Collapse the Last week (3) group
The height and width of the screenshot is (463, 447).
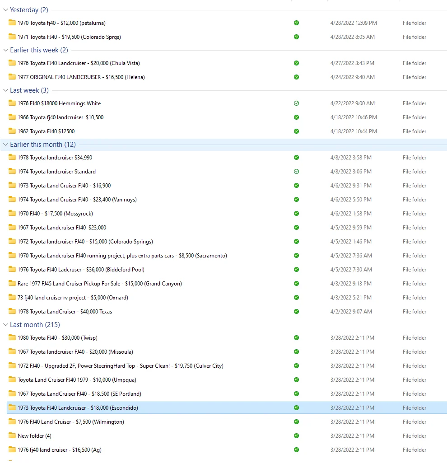[x=5, y=90]
